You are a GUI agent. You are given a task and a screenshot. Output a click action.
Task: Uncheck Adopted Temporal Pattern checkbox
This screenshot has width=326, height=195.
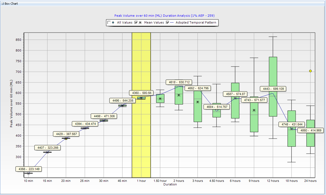coord(168,23)
